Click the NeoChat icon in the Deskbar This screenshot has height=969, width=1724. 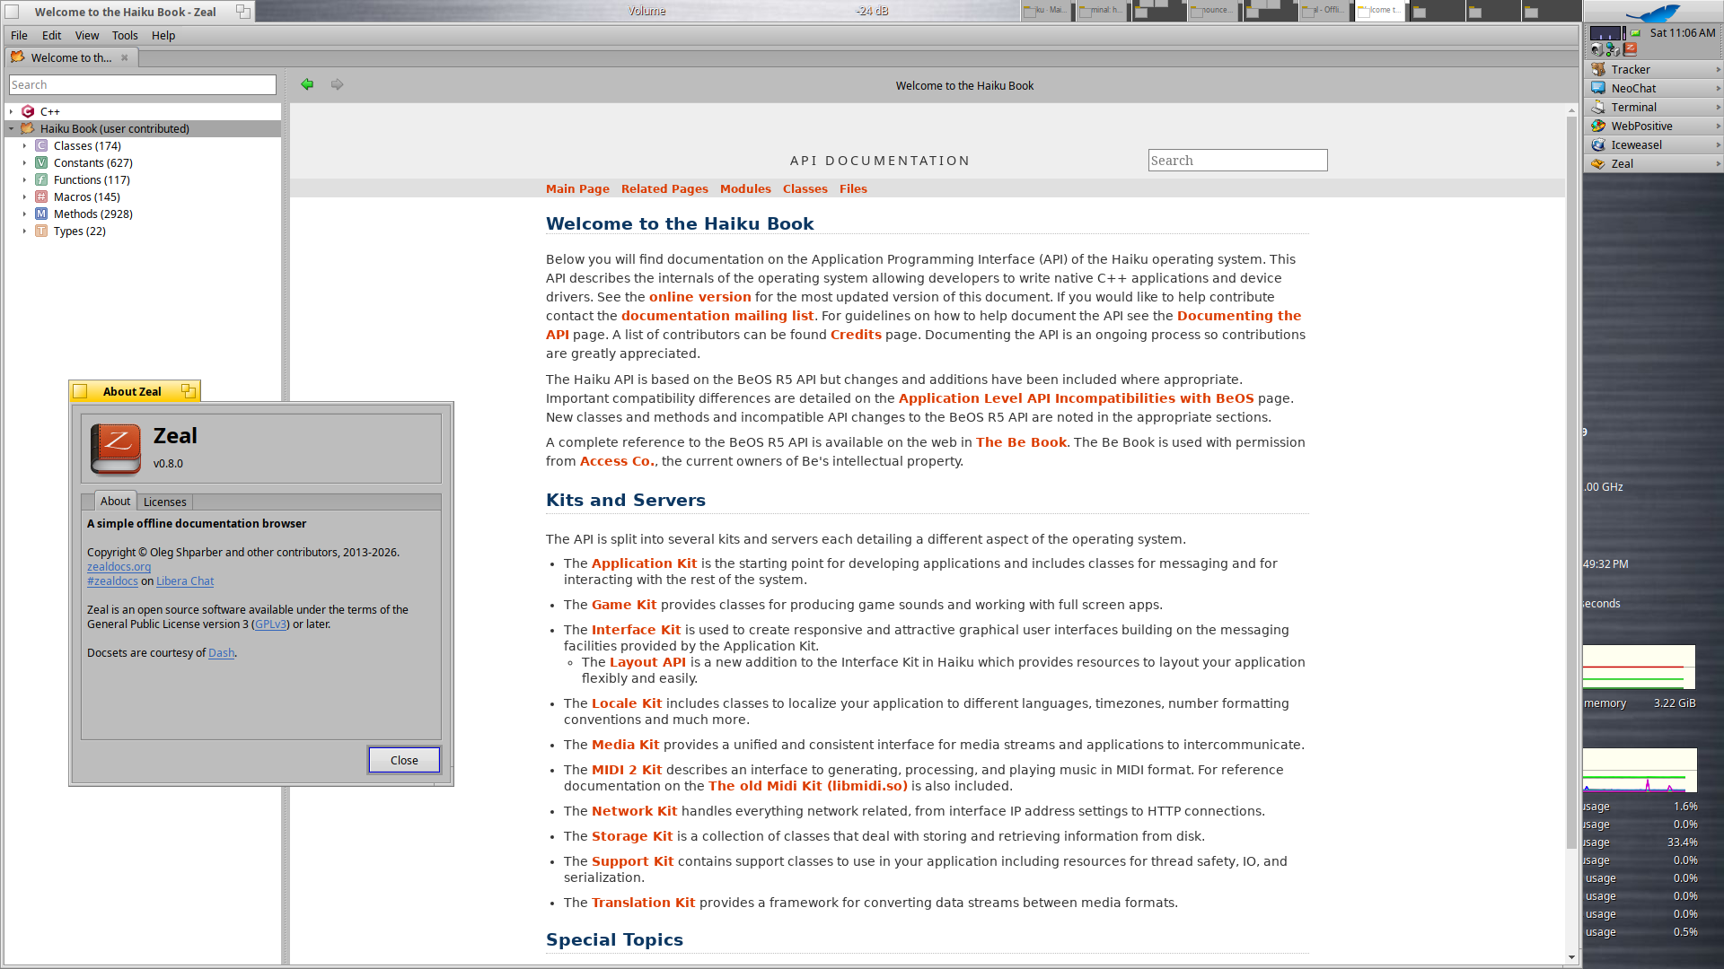click(1598, 88)
